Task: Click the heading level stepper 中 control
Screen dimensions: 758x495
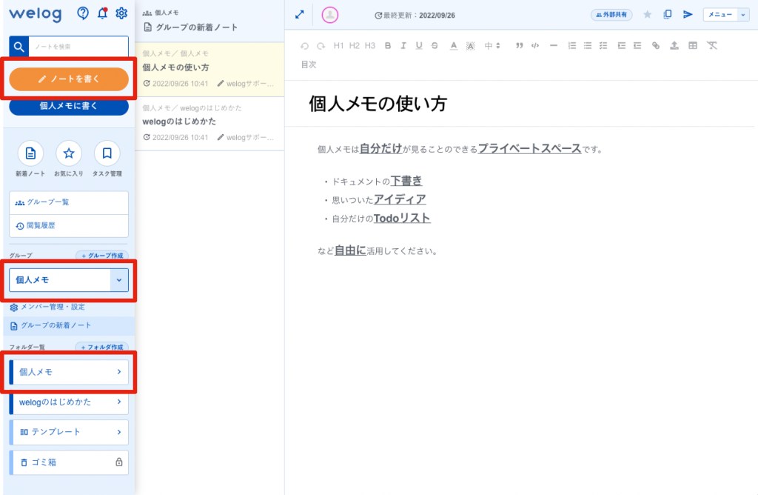Action: click(490, 45)
